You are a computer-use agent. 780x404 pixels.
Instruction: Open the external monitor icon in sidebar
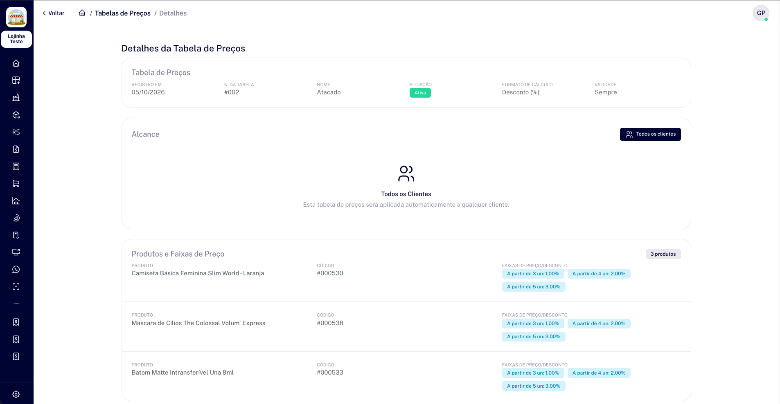point(16,252)
